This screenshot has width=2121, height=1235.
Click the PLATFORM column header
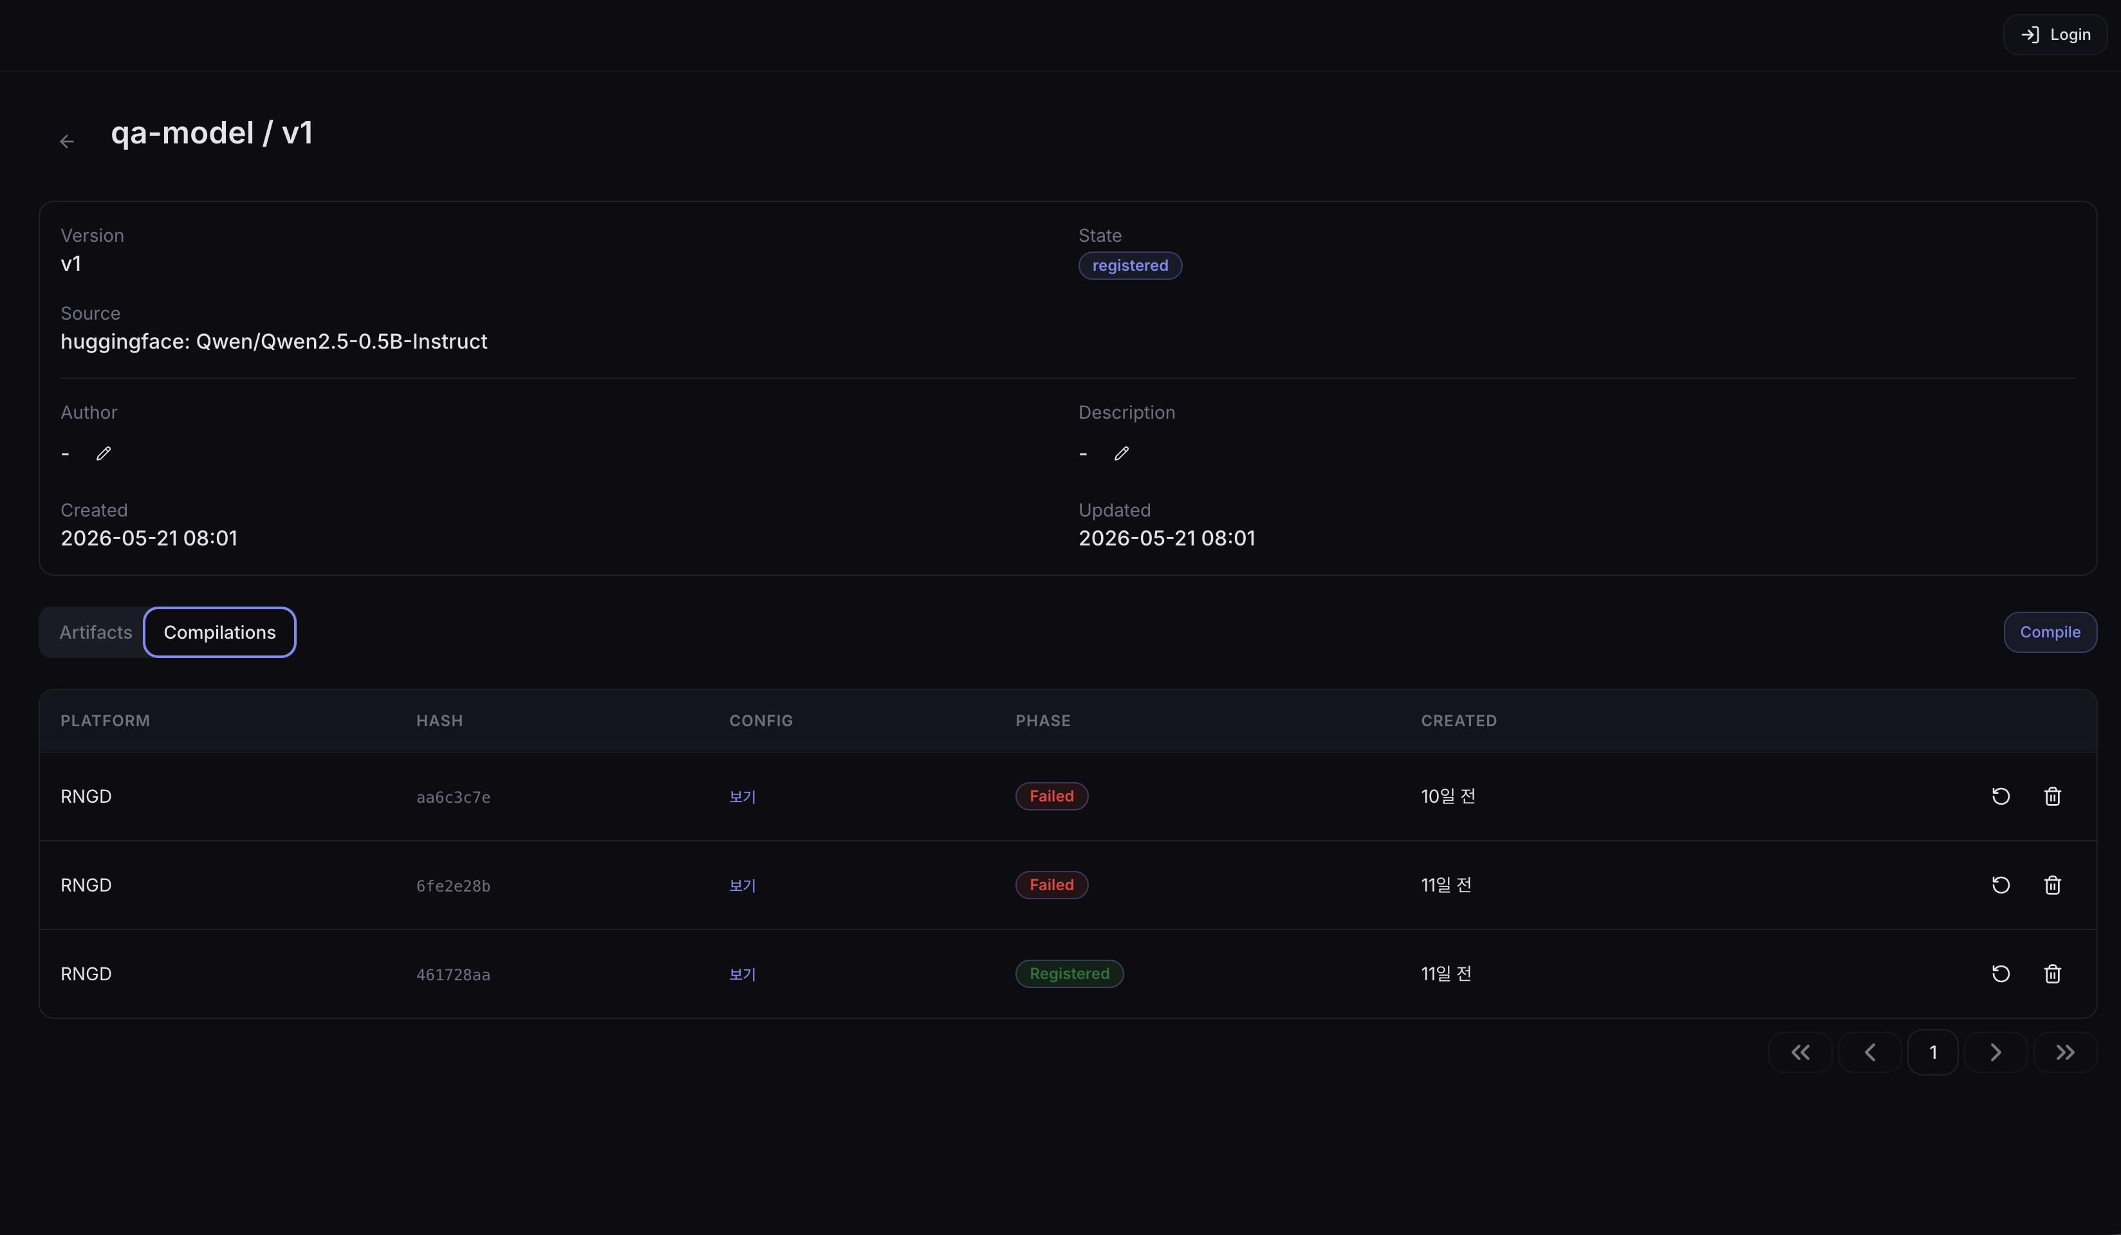pyautogui.click(x=105, y=721)
